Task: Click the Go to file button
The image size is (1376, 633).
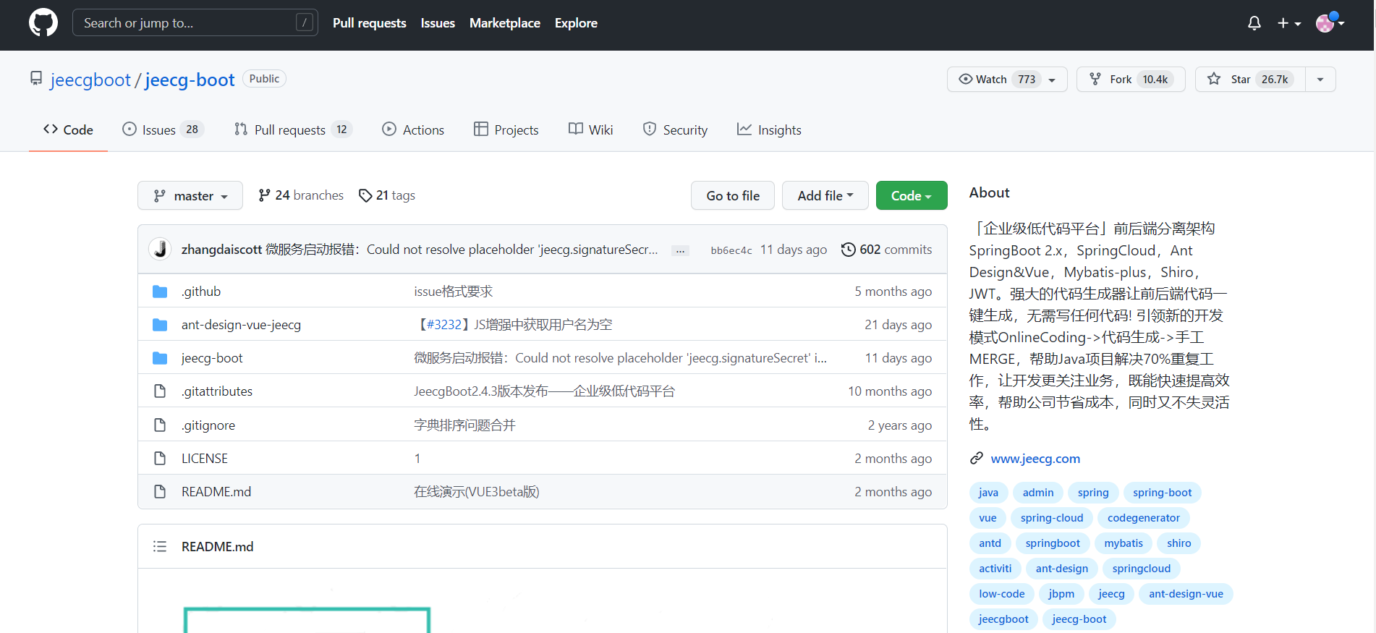Action: [x=733, y=195]
